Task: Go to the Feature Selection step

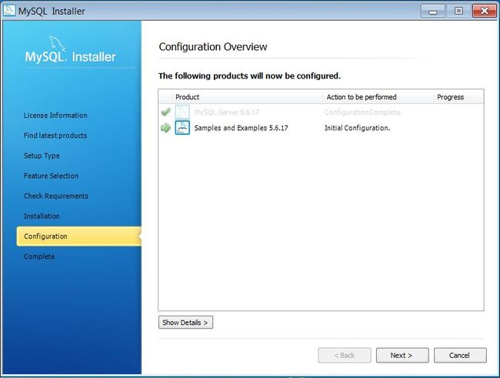Action: (51, 176)
